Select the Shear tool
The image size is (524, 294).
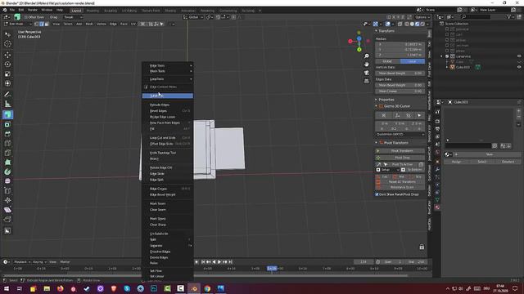pyautogui.click(x=7, y=210)
